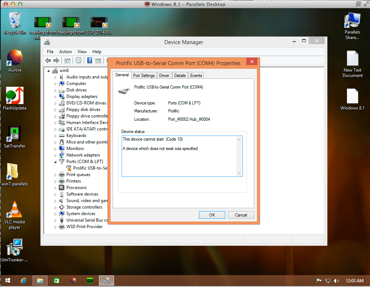Select the SatTransfer desktop shortcut
This screenshot has height=287, width=370.
click(15, 137)
